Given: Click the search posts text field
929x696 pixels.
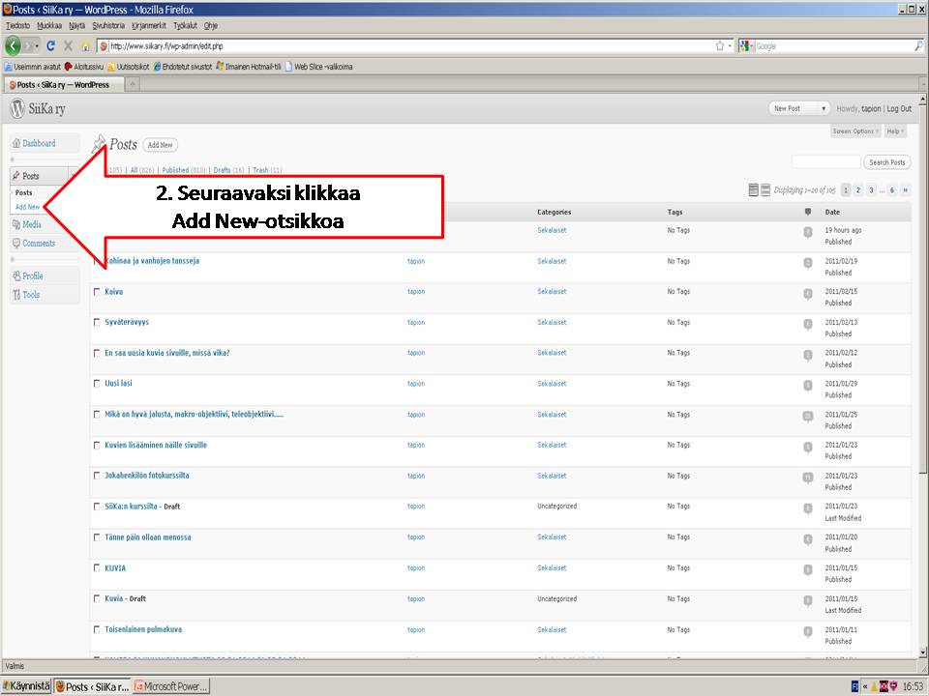Looking at the screenshot, I should (825, 162).
